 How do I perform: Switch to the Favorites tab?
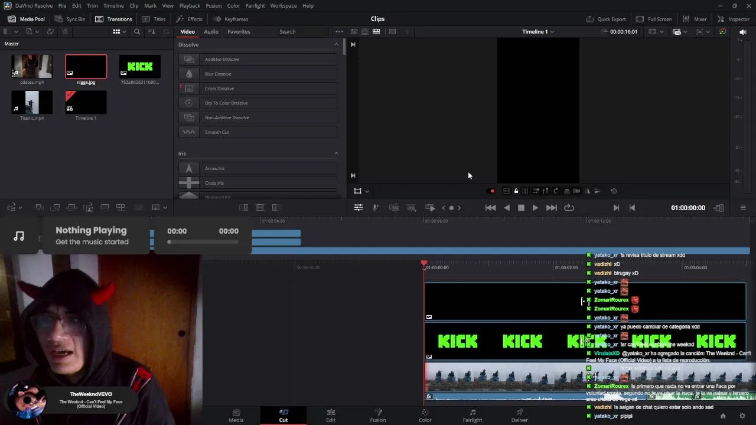pos(239,32)
